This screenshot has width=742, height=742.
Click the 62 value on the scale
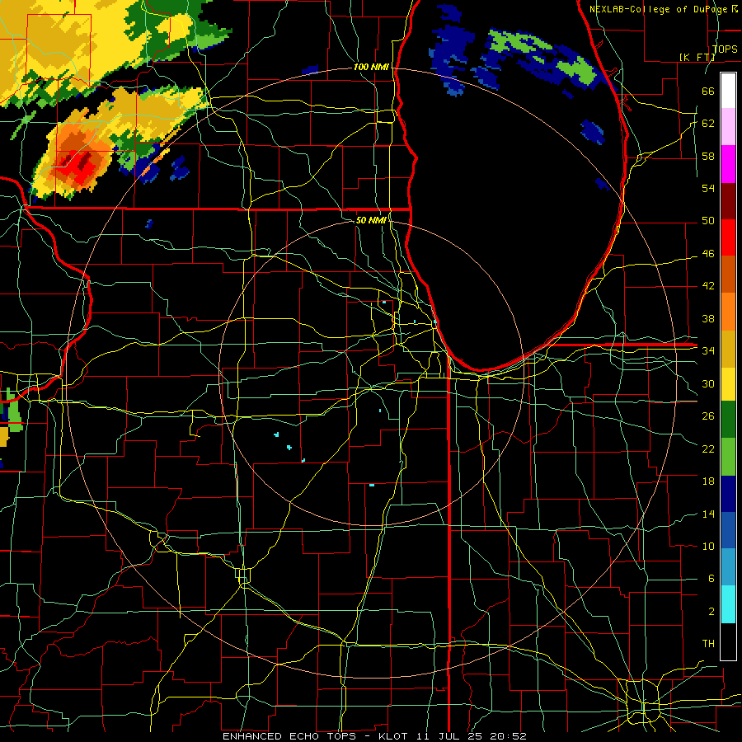pos(708,124)
